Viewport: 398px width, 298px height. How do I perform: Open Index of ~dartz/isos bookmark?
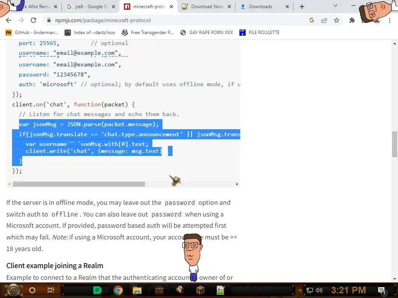(x=90, y=33)
